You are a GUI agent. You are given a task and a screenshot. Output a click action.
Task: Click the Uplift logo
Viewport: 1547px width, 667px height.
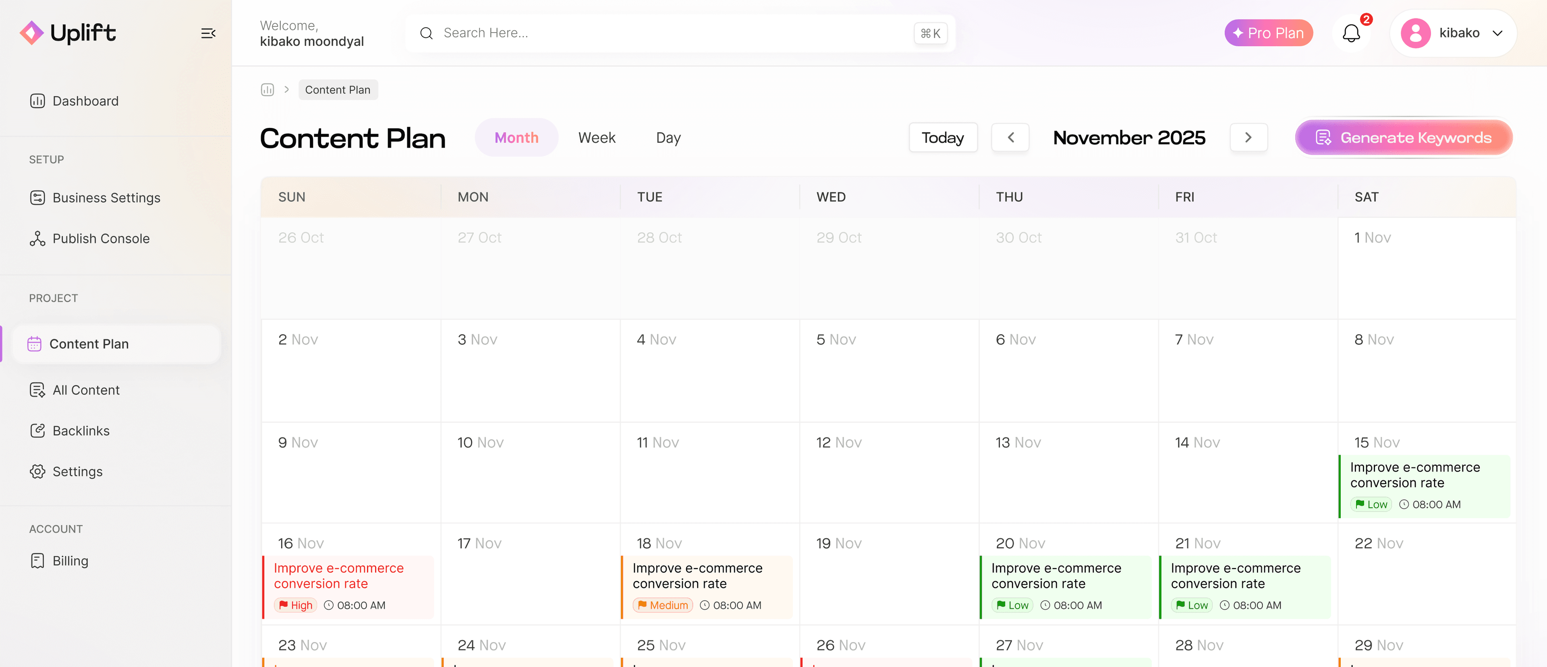[x=67, y=33]
